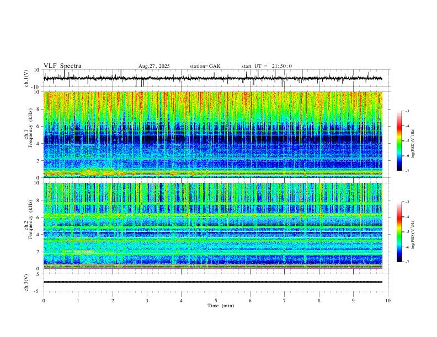Click the ch.1 waveform trace
Viewport: 437px width, 337px height.
pyautogui.click(x=213, y=78)
